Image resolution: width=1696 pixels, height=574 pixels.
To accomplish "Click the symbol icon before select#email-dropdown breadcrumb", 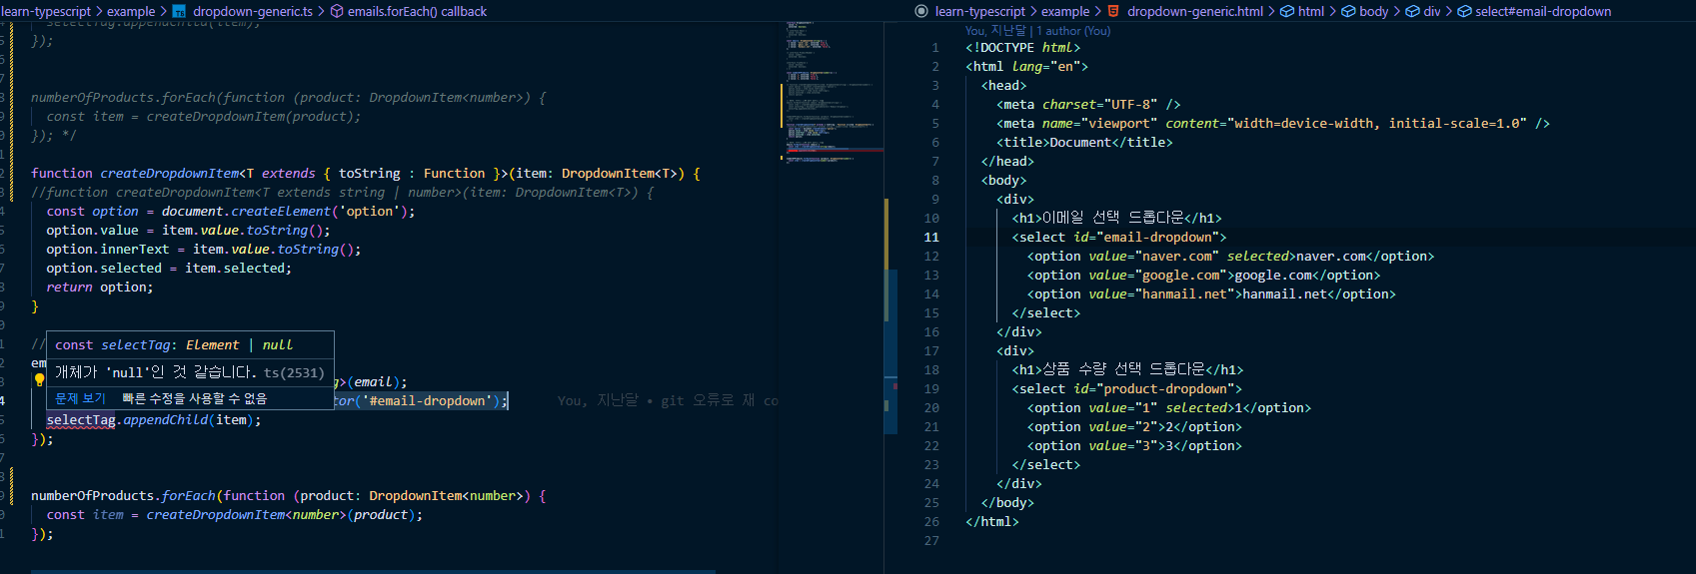I will point(1464,11).
